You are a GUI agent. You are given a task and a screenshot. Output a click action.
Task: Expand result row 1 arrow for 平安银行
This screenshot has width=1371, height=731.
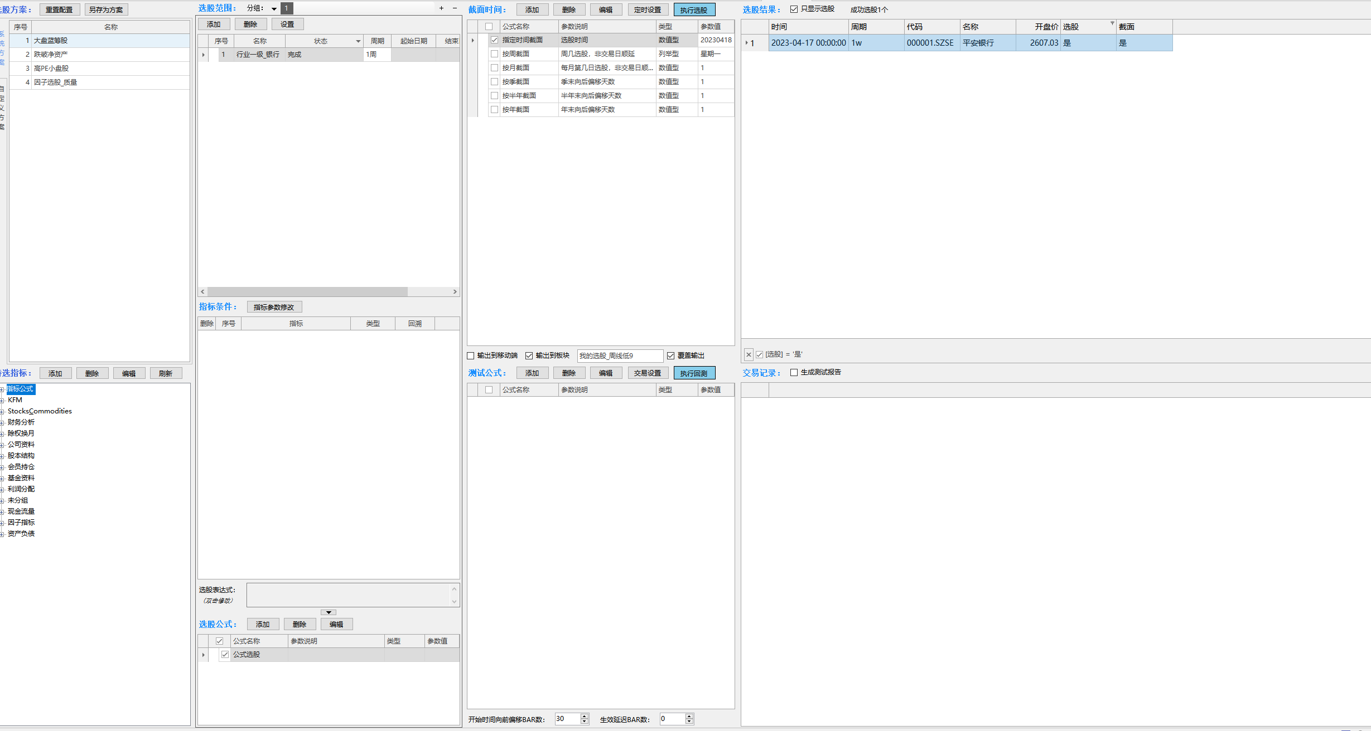tap(747, 43)
